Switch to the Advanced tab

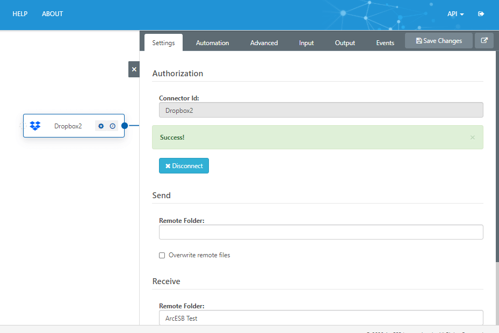coord(264,42)
